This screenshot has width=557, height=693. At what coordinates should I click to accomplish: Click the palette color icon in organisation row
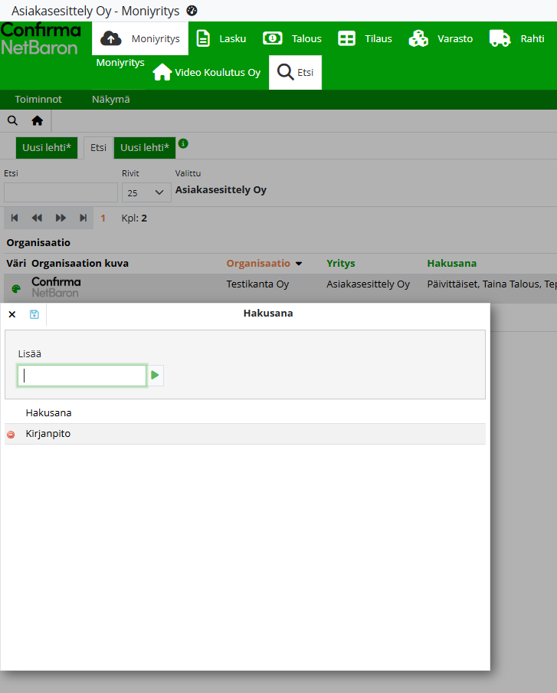point(15,289)
